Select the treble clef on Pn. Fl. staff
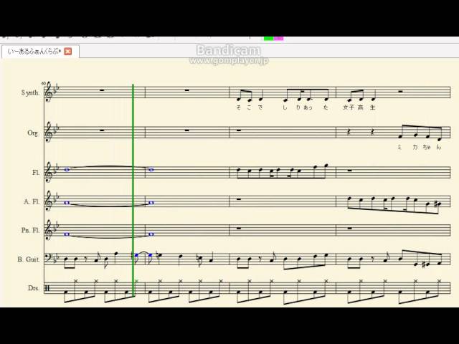The height and width of the screenshot is (344, 459). coord(48,230)
